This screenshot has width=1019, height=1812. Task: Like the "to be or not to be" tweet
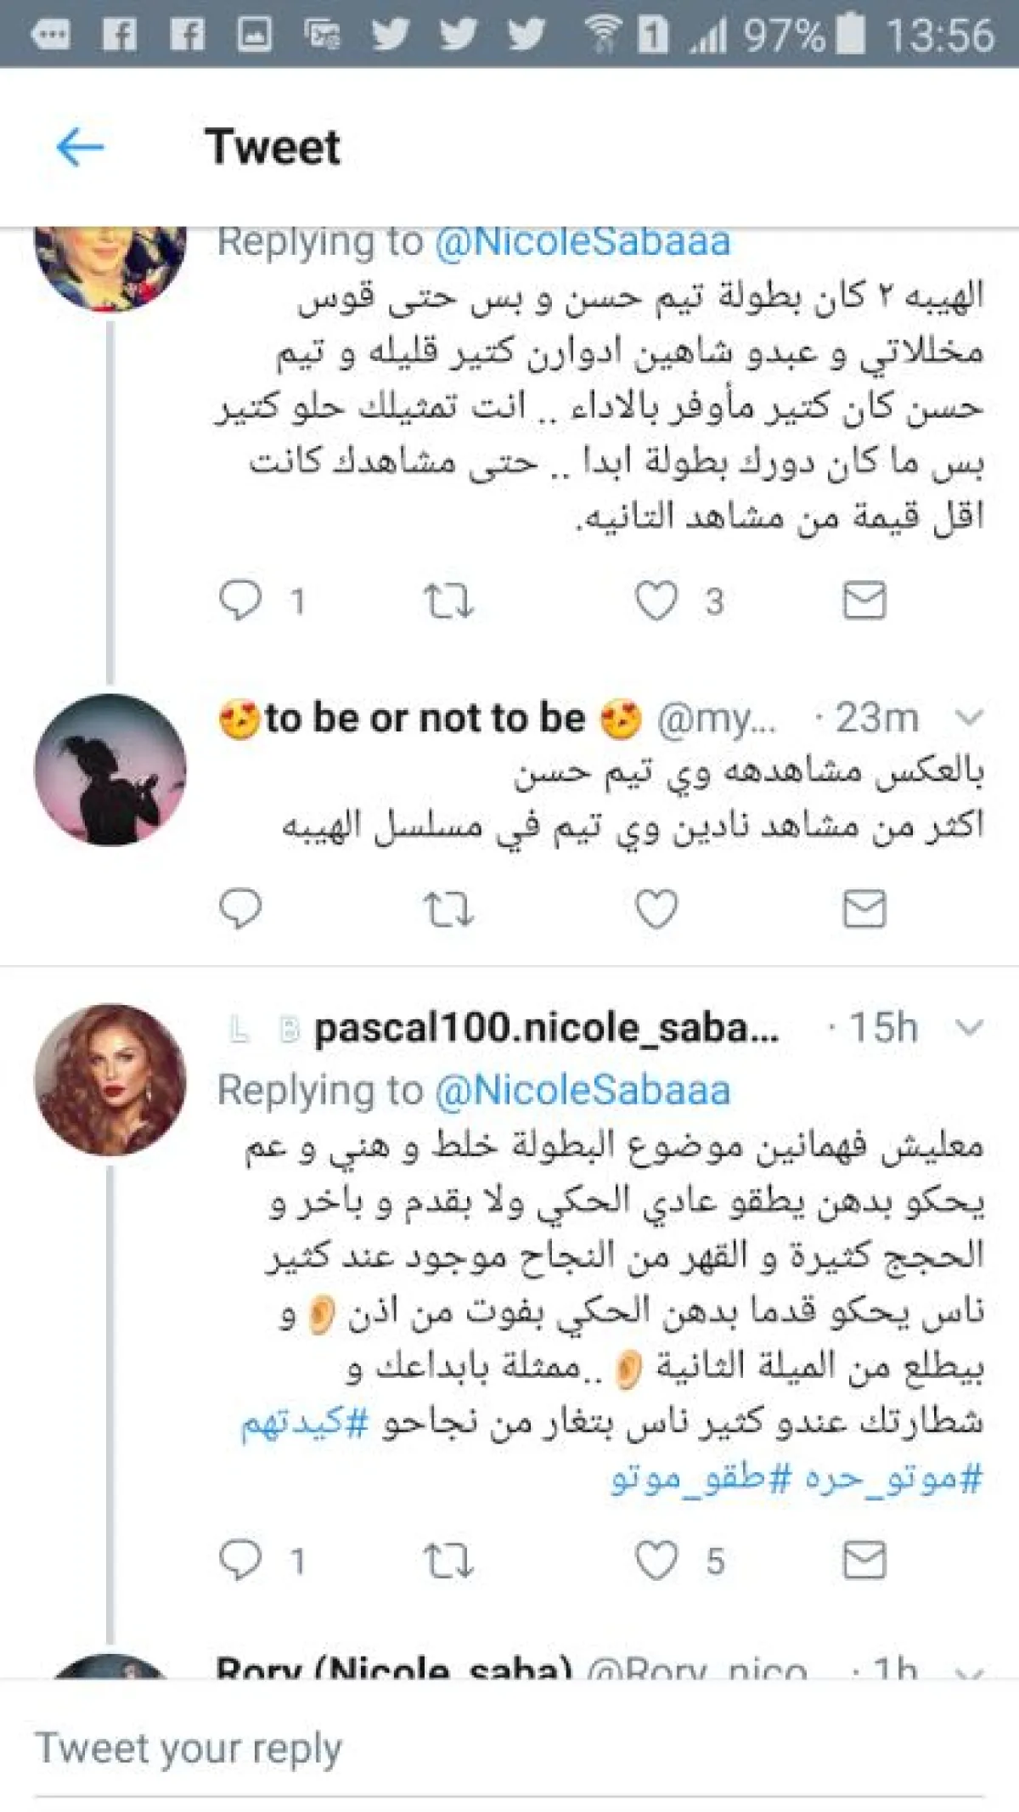coord(656,909)
